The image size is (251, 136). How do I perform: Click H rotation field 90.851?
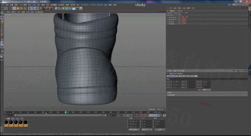160,121
